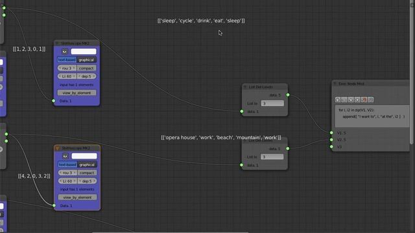Click the last toolbar icon in Exec Node Mod
Viewport: 415px width, 233px height.
click(370, 100)
